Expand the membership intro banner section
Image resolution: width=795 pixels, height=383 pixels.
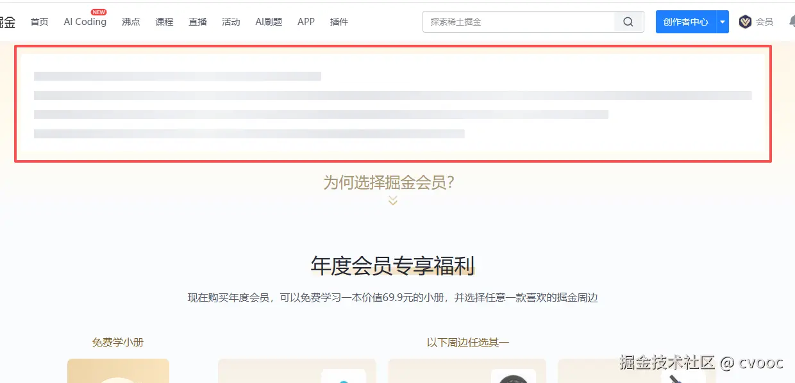tap(392, 104)
